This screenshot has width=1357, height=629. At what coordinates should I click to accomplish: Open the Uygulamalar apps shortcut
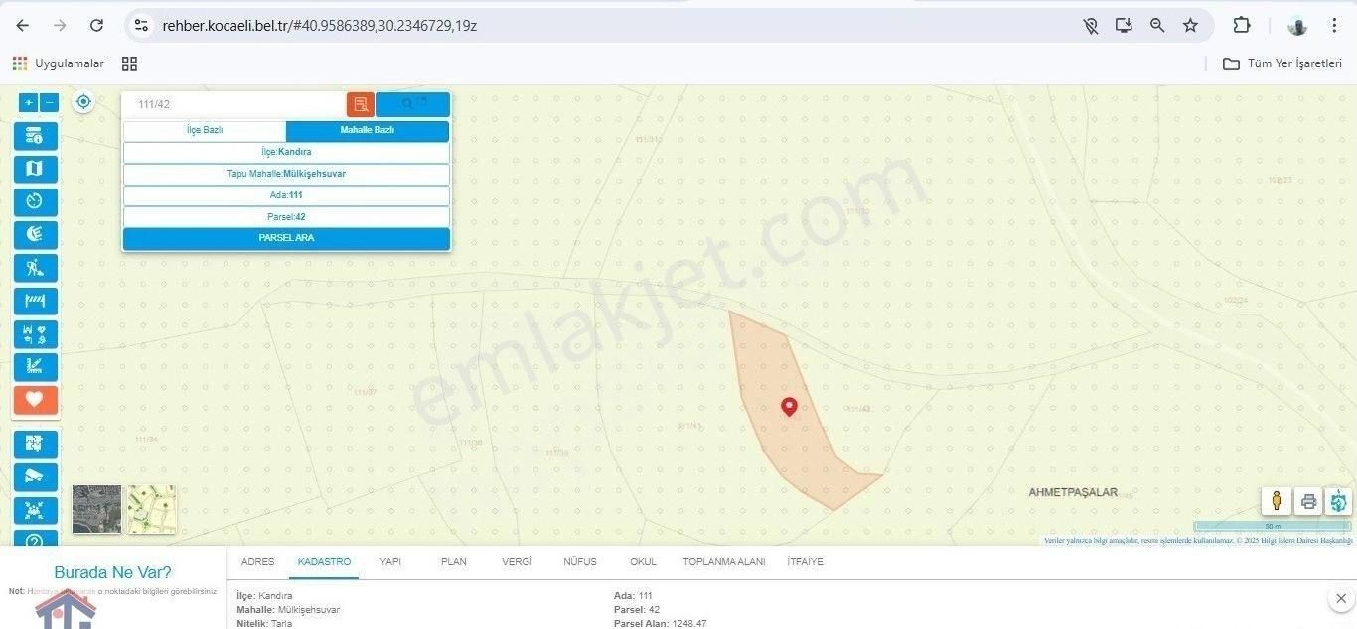[58, 63]
